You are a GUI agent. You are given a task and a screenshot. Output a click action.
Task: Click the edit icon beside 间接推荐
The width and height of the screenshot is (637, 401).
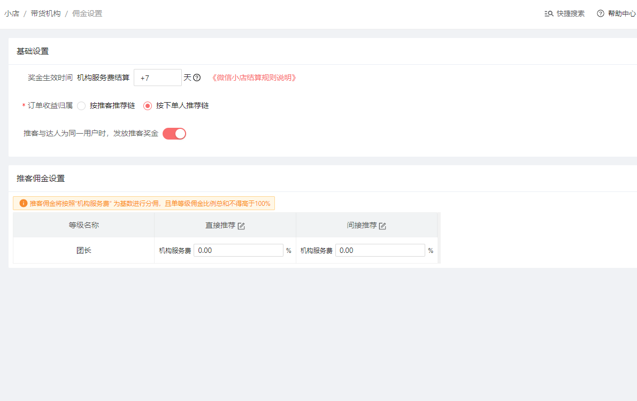click(382, 226)
